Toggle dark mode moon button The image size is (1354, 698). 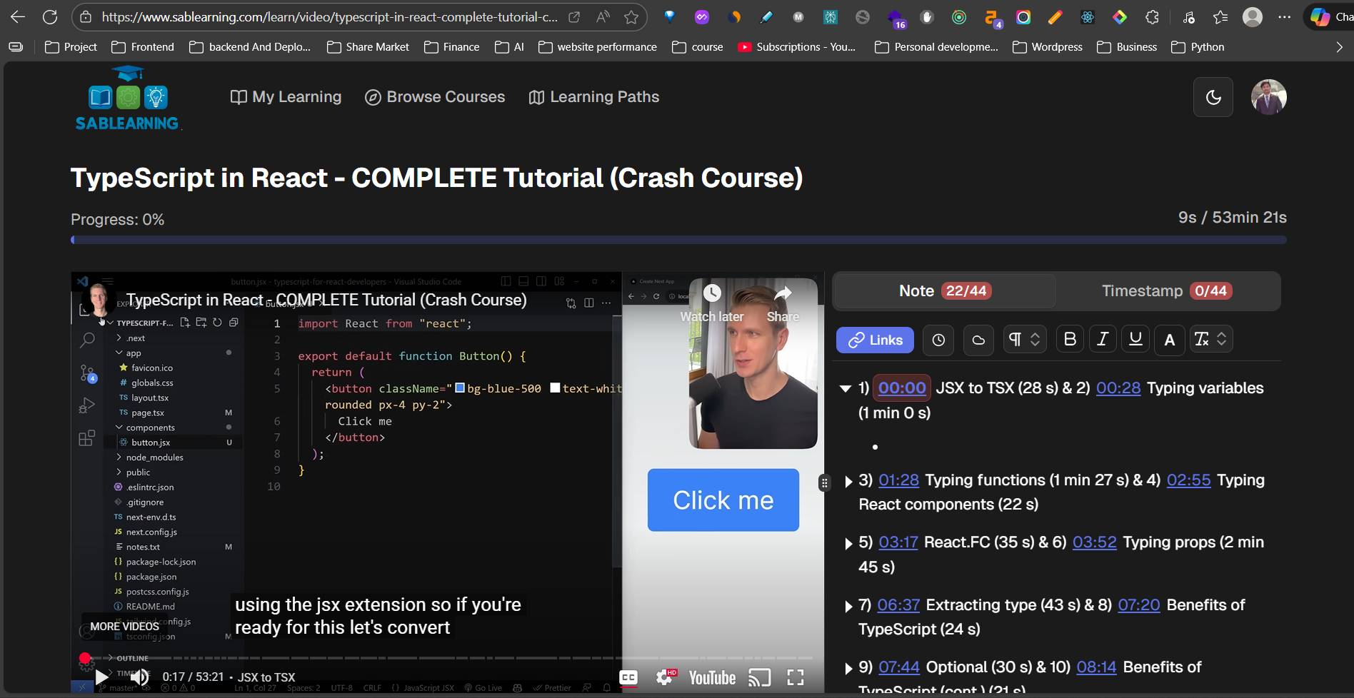point(1213,97)
